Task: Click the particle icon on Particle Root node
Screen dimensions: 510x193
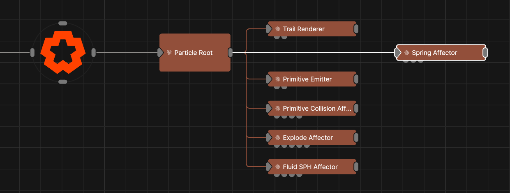Action: (169, 53)
